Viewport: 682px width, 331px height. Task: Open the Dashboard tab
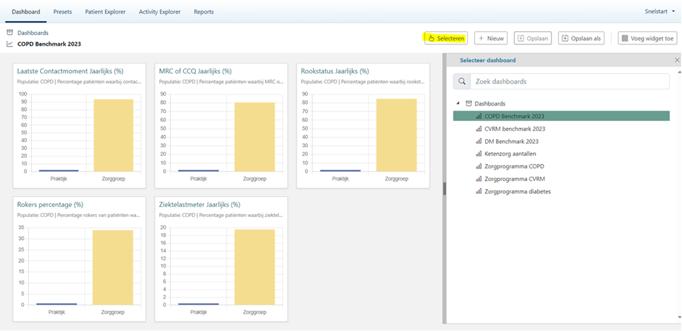(x=26, y=12)
